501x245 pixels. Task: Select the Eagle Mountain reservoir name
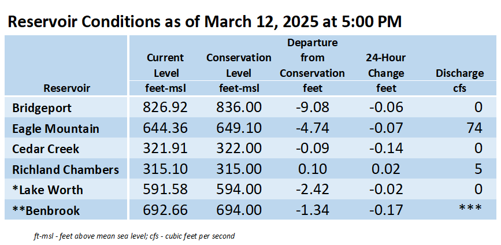point(55,129)
